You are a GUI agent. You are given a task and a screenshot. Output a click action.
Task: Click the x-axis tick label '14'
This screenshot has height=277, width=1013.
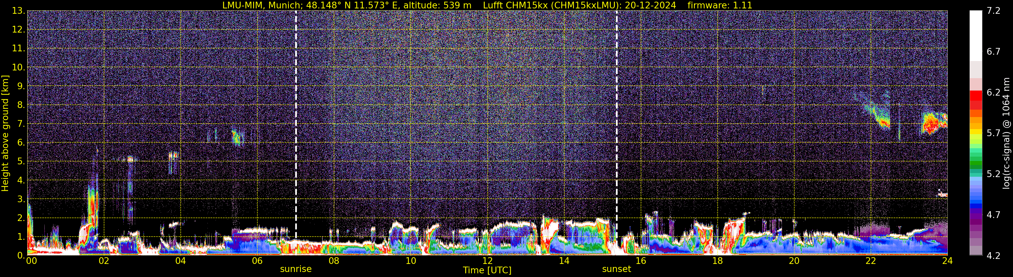click(x=564, y=261)
